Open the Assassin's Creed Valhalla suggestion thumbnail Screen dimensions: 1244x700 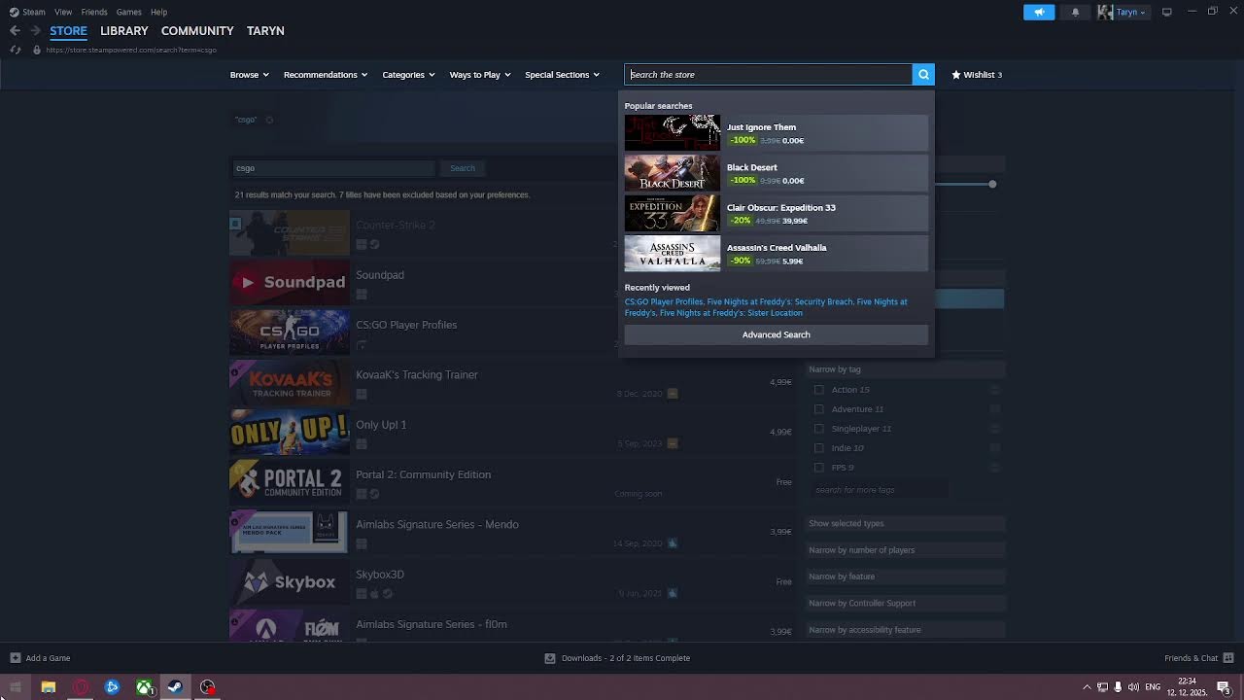673,253
